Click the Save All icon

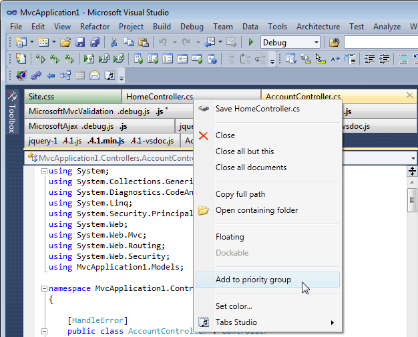pos(95,42)
